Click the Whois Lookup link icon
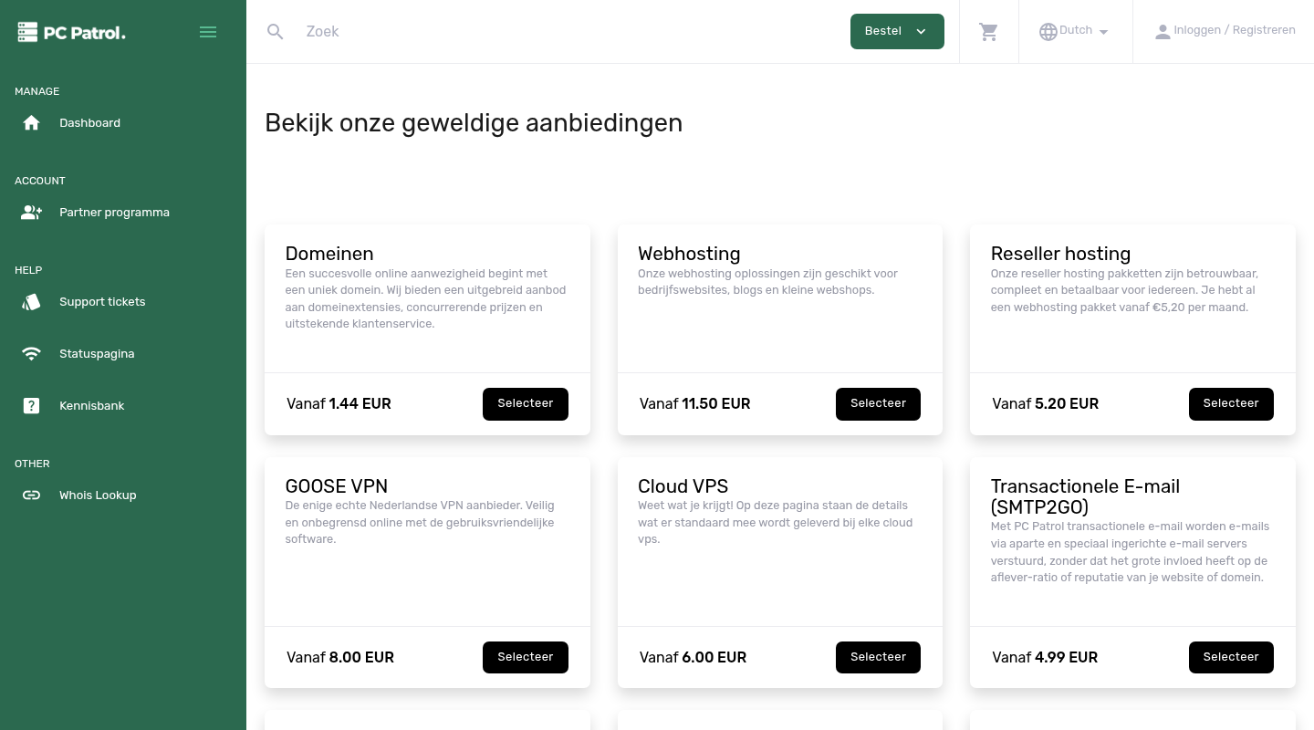 (31, 495)
